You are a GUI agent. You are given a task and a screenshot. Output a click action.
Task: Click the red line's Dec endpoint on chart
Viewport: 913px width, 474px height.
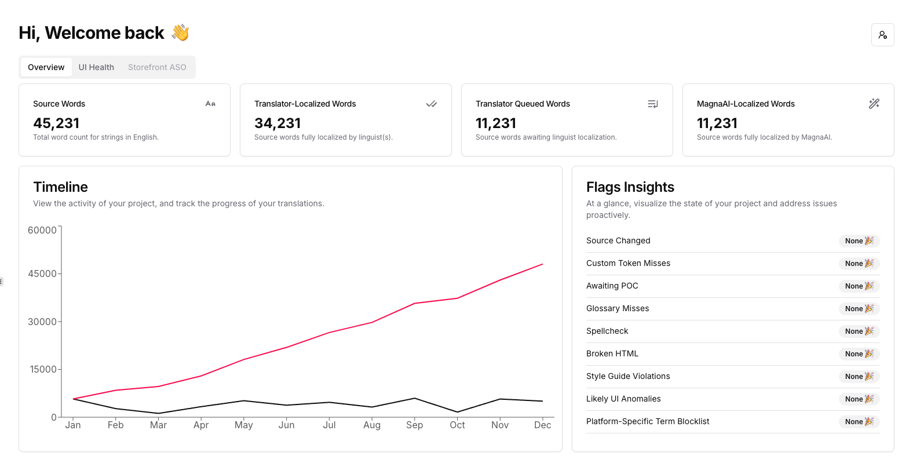[543, 264]
